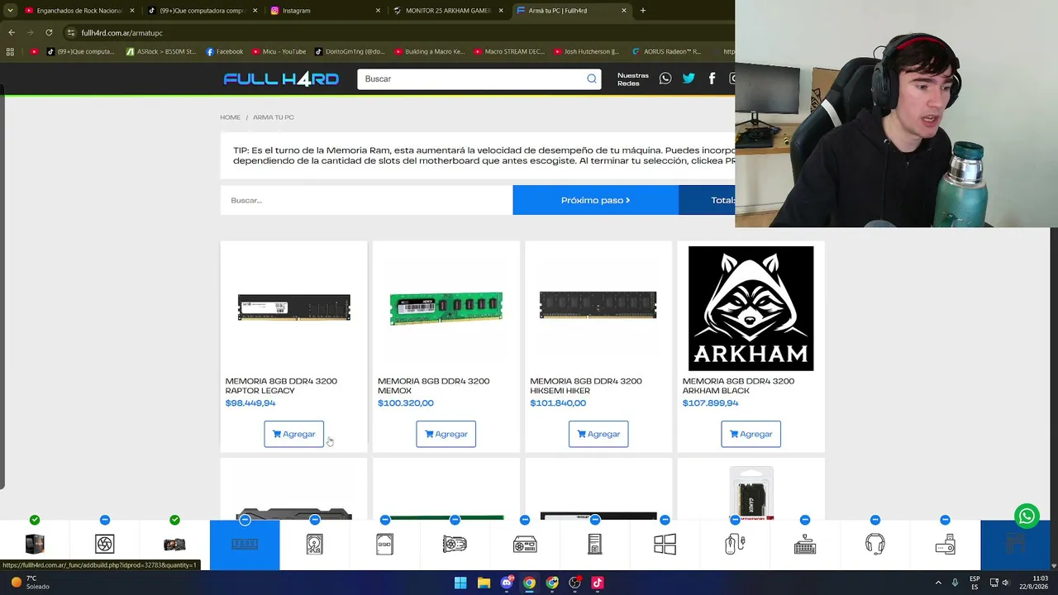Select the headset step icon
The width and height of the screenshot is (1058, 595).
pyautogui.click(x=875, y=544)
